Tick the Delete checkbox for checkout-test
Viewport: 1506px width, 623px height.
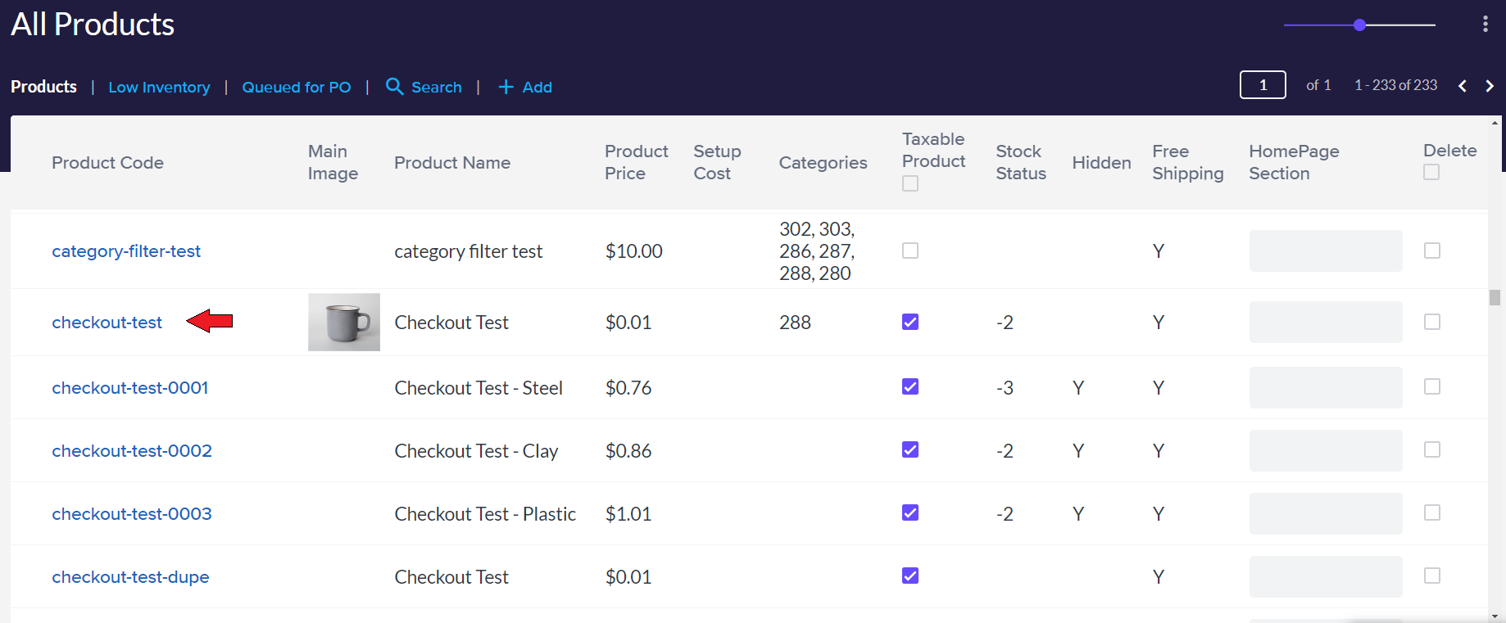coord(1431,322)
